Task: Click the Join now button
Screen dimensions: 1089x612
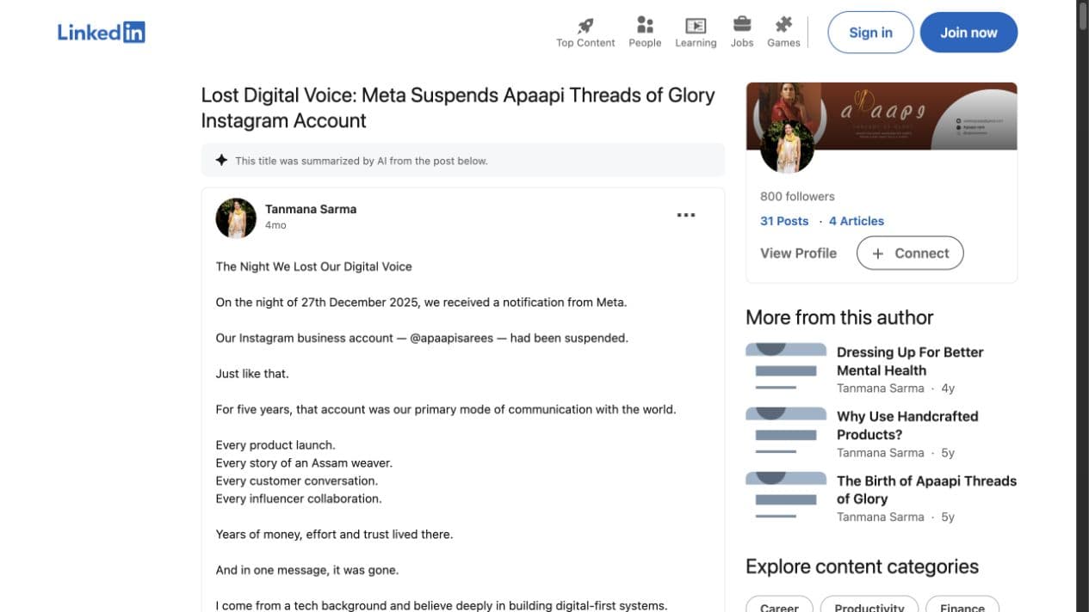Action: coord(968,33)
